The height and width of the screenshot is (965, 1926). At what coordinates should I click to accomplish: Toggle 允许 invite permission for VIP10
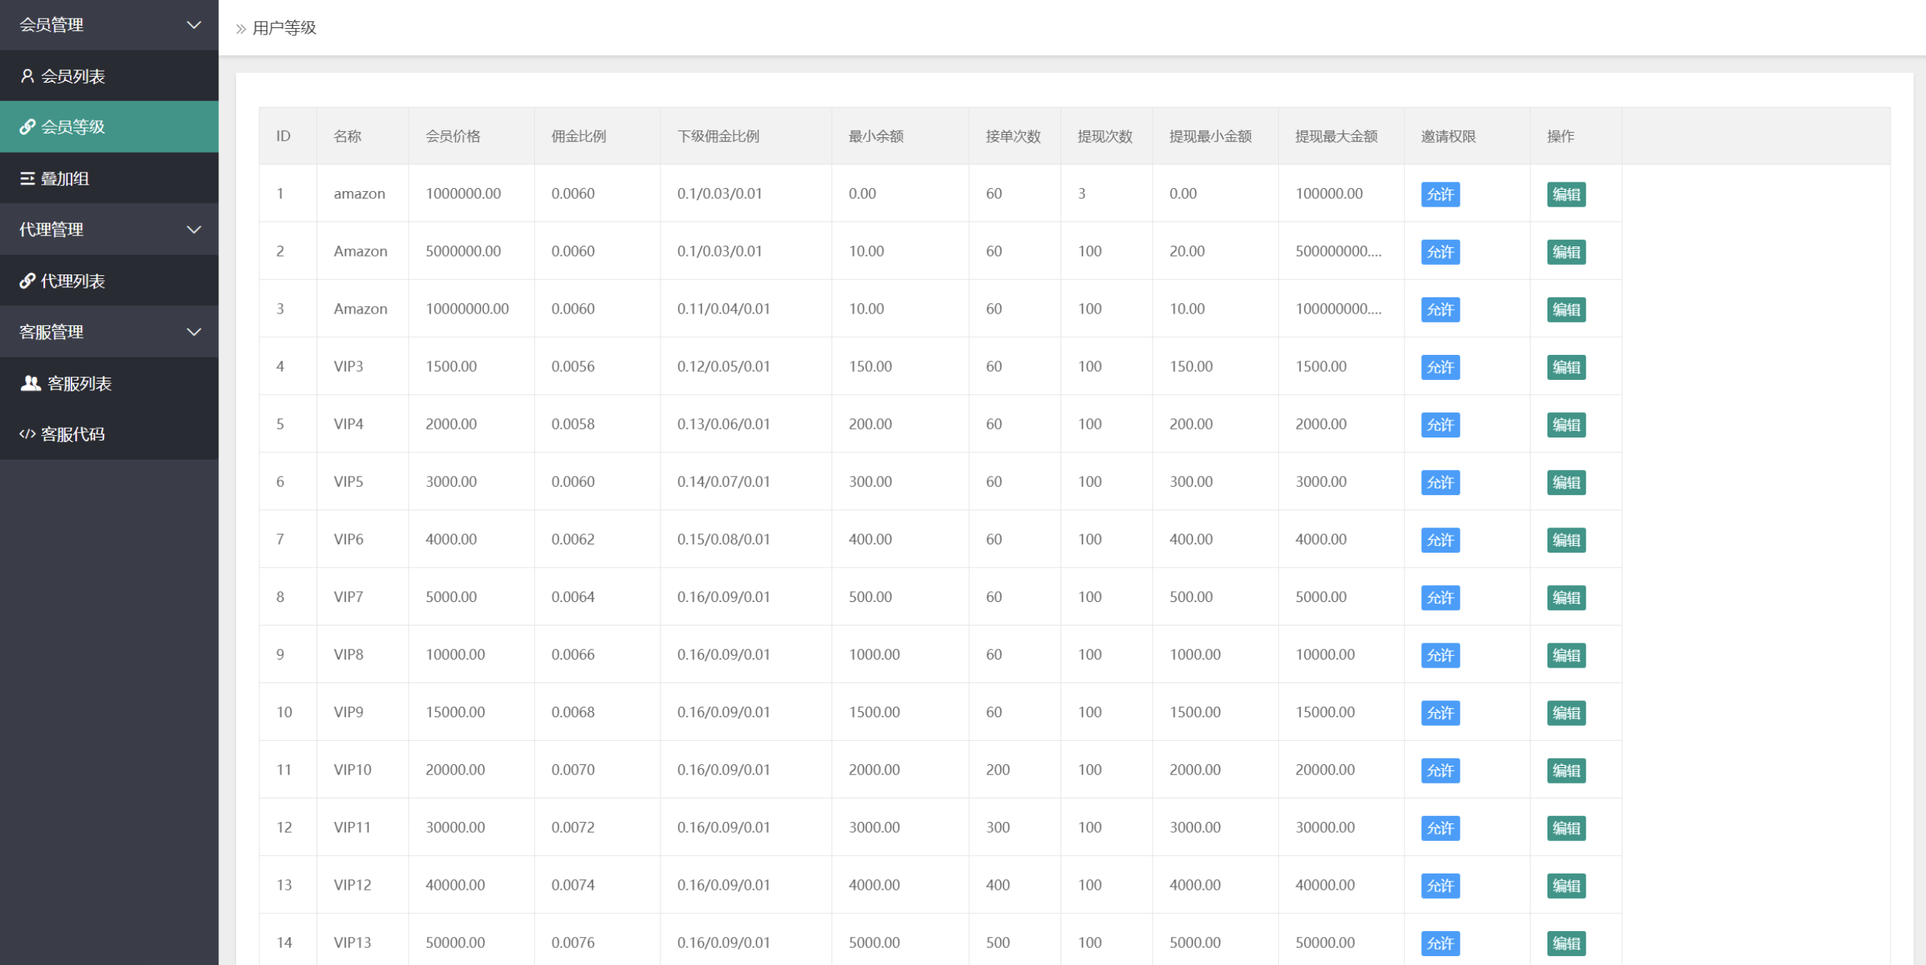[x=1440, y=771]
